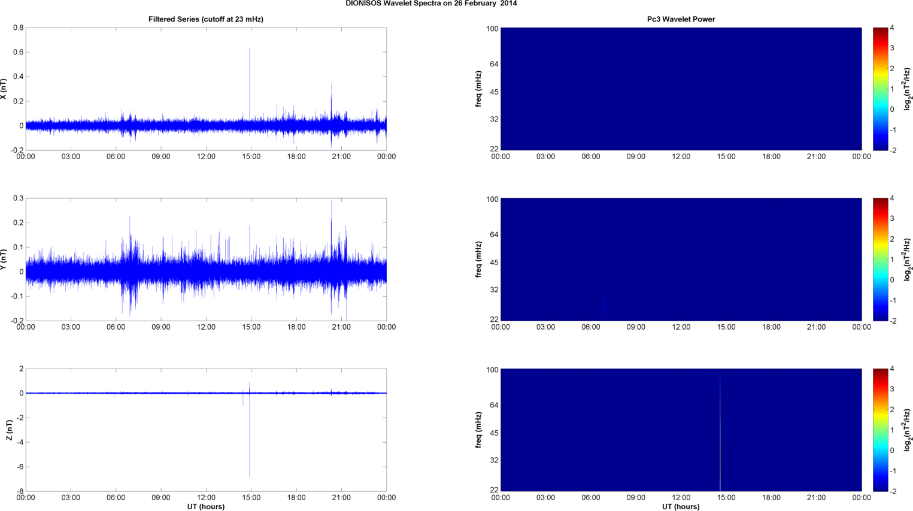Click the '-2' label on bottom colorbar

(x=892, y=492)
